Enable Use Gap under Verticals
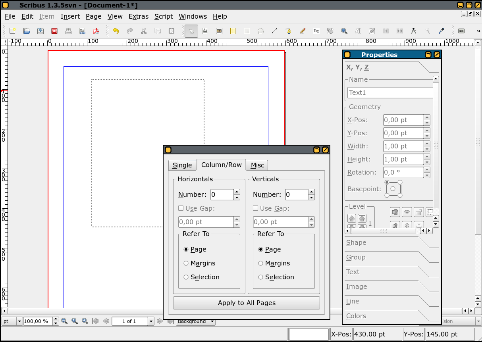Image resolution: width=482 pixels, height=342 pixels. tap(255, 208)
